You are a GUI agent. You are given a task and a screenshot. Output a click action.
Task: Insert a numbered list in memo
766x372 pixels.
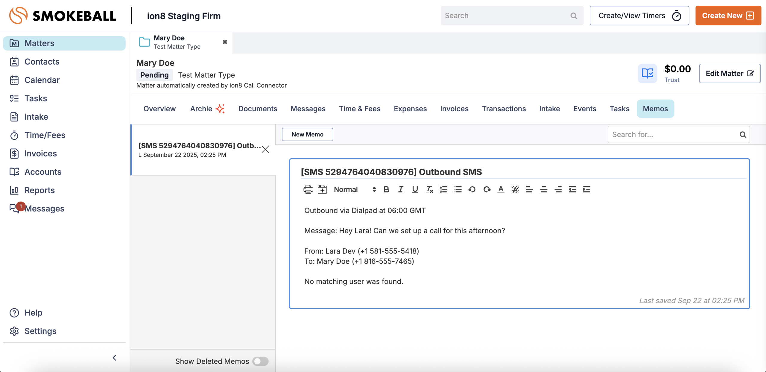pyautogui.click(x=443, y=189)
